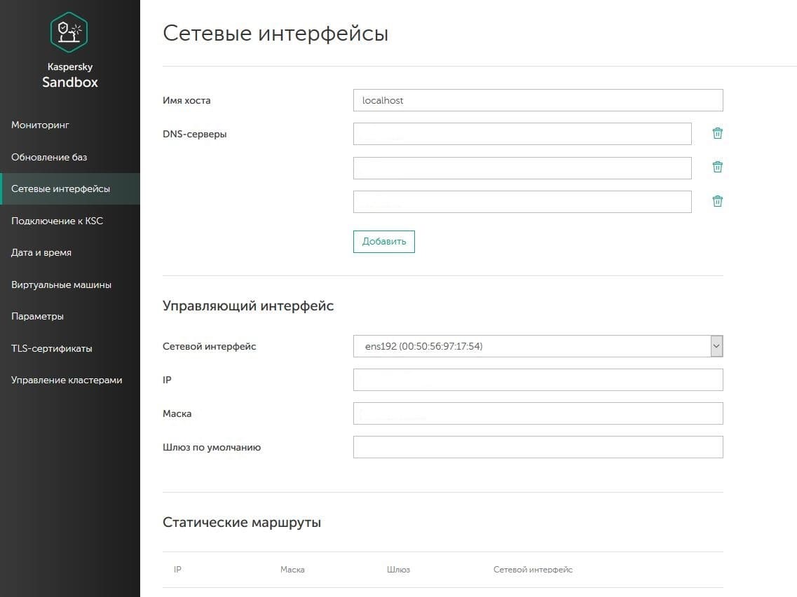
Task: Select Сетевые интерфейсы in the sidebar
Action: tap(60, 188)
